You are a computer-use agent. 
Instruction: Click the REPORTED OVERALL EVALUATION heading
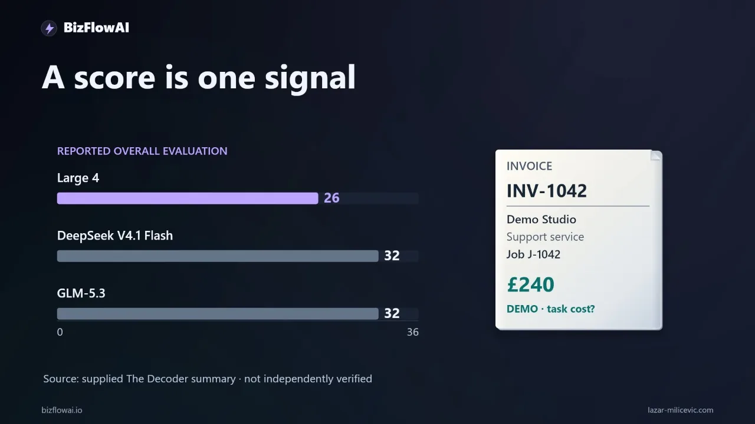[142, 151]
